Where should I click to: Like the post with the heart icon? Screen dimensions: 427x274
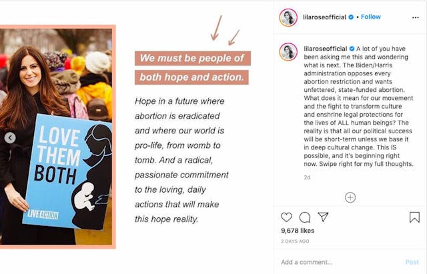286,217
